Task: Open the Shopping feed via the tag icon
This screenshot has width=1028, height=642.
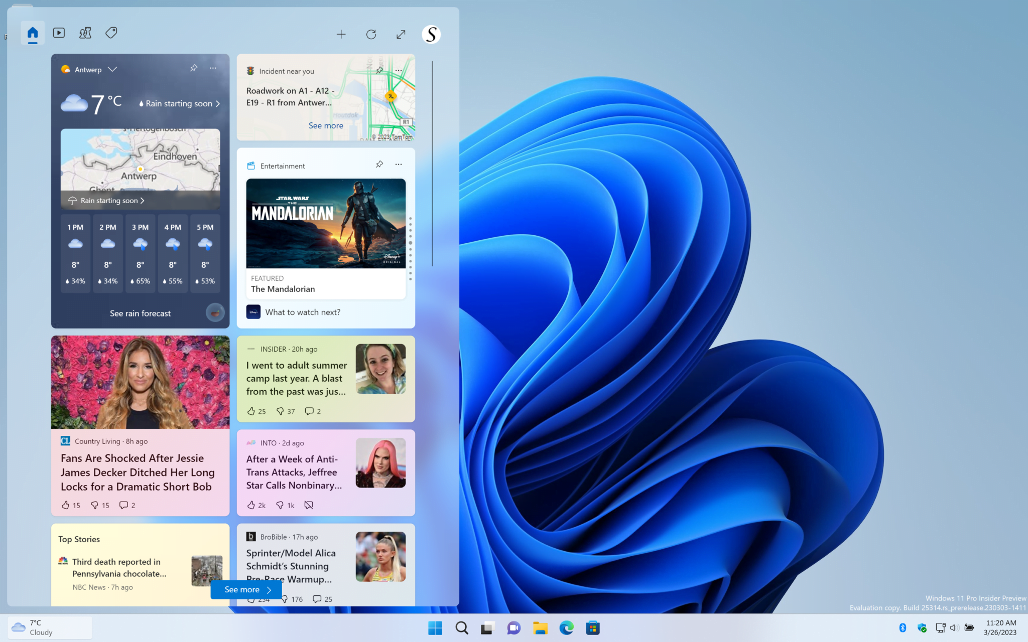Action: click(x=111, y=33)
